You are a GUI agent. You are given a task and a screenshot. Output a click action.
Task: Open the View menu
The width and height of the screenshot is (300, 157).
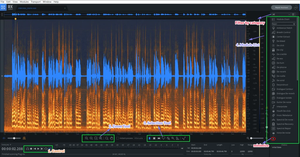pyautogui.click(x=15, y=2)
